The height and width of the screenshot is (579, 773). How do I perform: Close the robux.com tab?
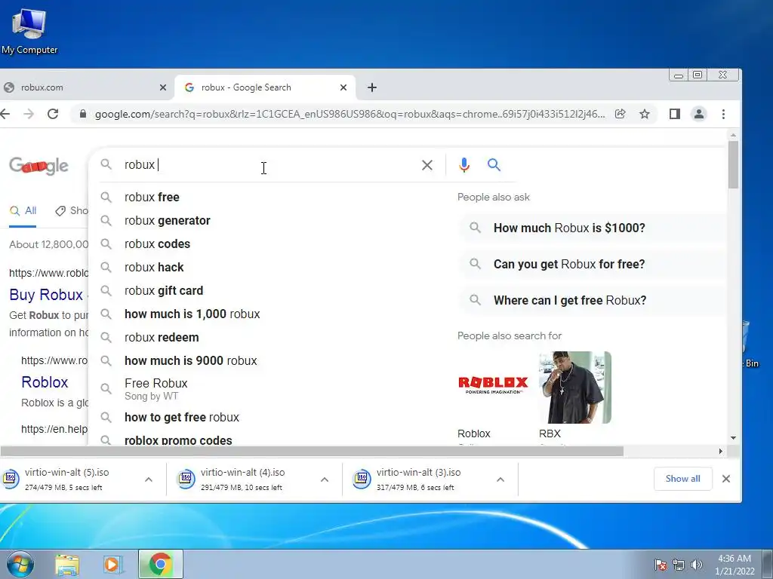pyautogui.click(x=163, y=87)
